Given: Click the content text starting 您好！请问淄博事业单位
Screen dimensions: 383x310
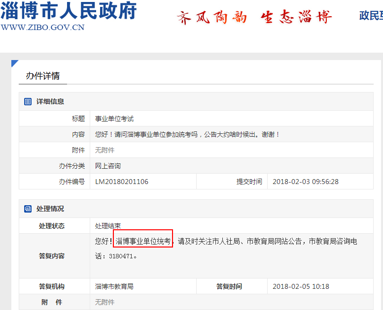Looking at the screenshot, I should [188, 134].
